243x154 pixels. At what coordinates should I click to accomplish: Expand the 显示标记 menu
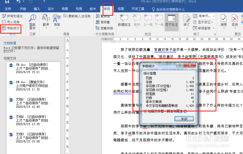(203, 22)
